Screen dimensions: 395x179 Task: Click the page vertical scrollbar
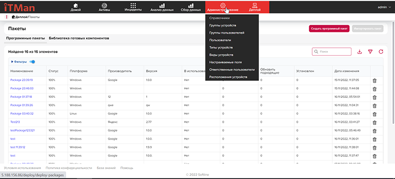(394, 73)
